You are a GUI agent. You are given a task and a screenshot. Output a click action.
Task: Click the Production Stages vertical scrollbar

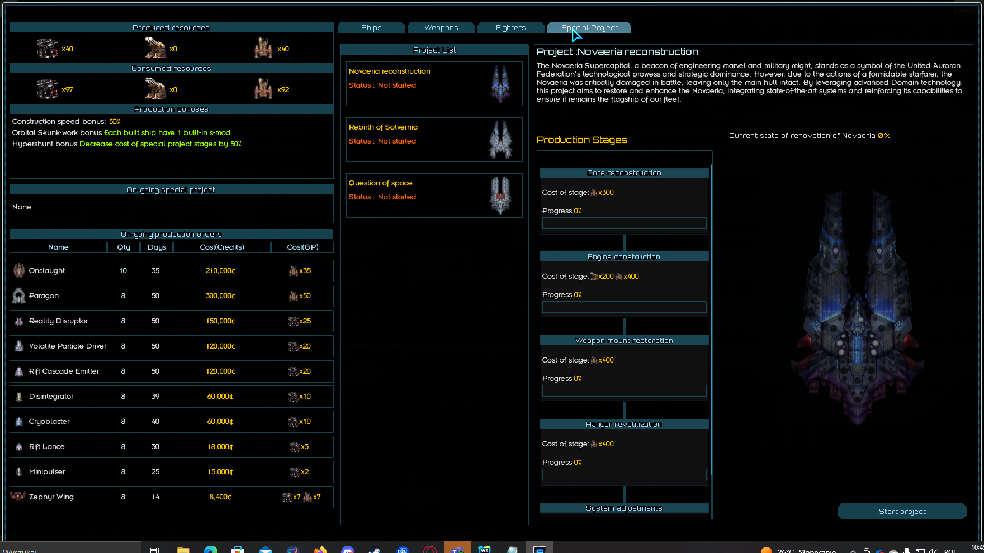click(x=711, y=321)
